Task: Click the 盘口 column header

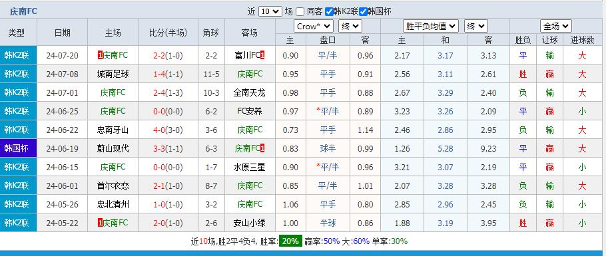Action: tap(328, 40)
